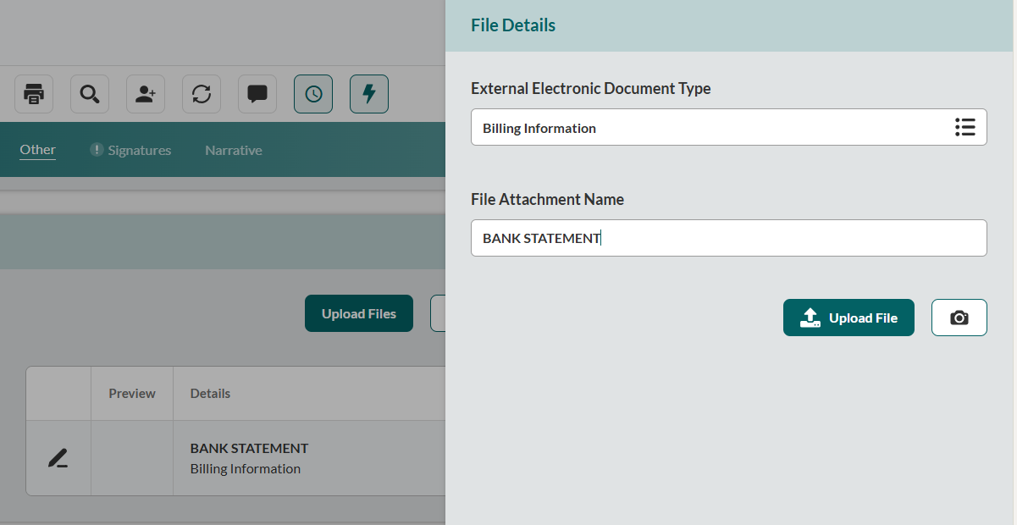
Task: Expand External Electronic Document Type dropdown
Action: 711,128
